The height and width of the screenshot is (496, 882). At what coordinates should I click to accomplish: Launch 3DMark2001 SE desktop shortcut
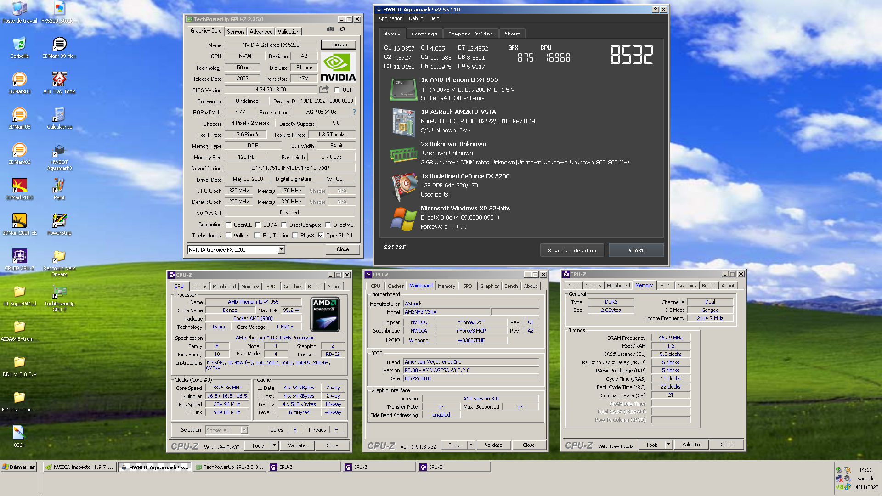[19, 225]
